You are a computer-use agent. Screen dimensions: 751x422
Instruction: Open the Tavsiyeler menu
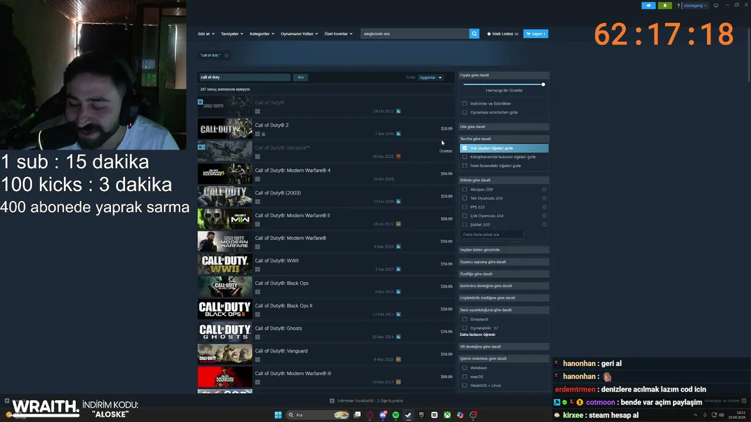[232, 34]
